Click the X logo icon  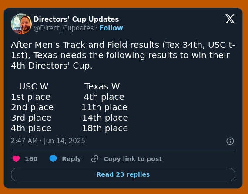pyautogui.click(x=230, y=19)
